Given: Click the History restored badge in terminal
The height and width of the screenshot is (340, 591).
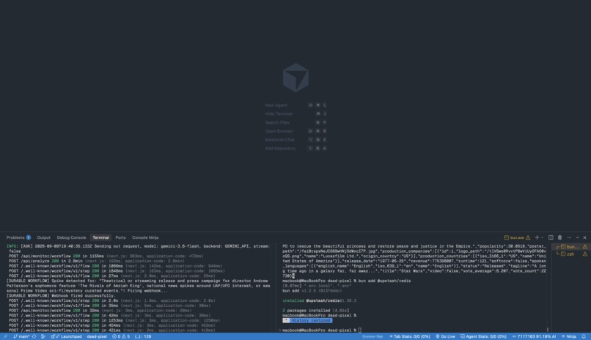Looking at the screenshot, I should (x=307, y=320).
